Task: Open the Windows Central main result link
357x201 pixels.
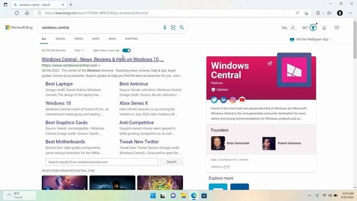Action: coord(103,59)
